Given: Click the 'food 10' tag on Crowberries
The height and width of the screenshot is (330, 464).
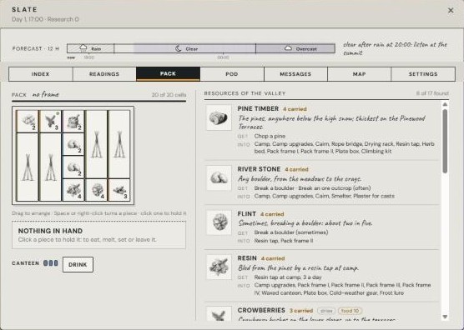Looking at the screenshot, I should tap(350, 311).
